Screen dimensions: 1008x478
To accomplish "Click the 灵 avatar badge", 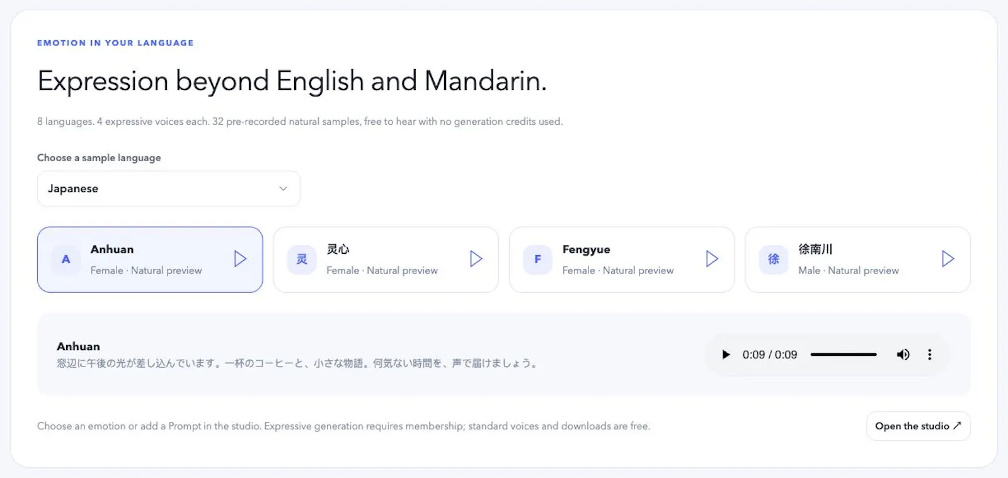I will (302, 259).
